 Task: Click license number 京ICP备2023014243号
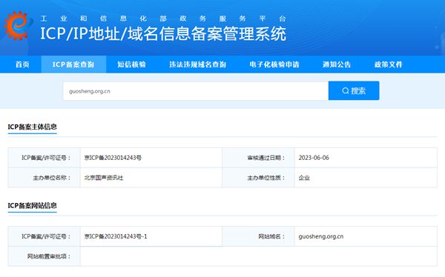(x=113, y=158)
